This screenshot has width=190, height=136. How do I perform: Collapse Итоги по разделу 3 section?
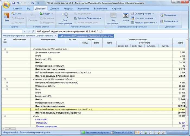[x=5, y=79]
